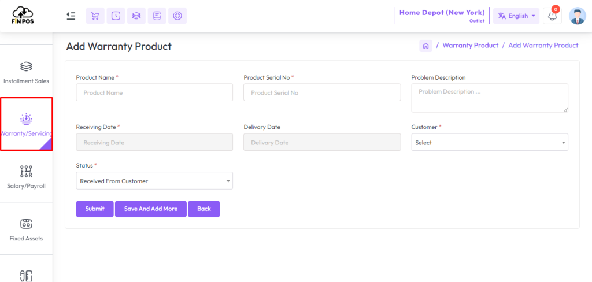Click the receipt shortcut icon in toolbar
The width and height of the screenshot is (592, 282).
point(157,16)
